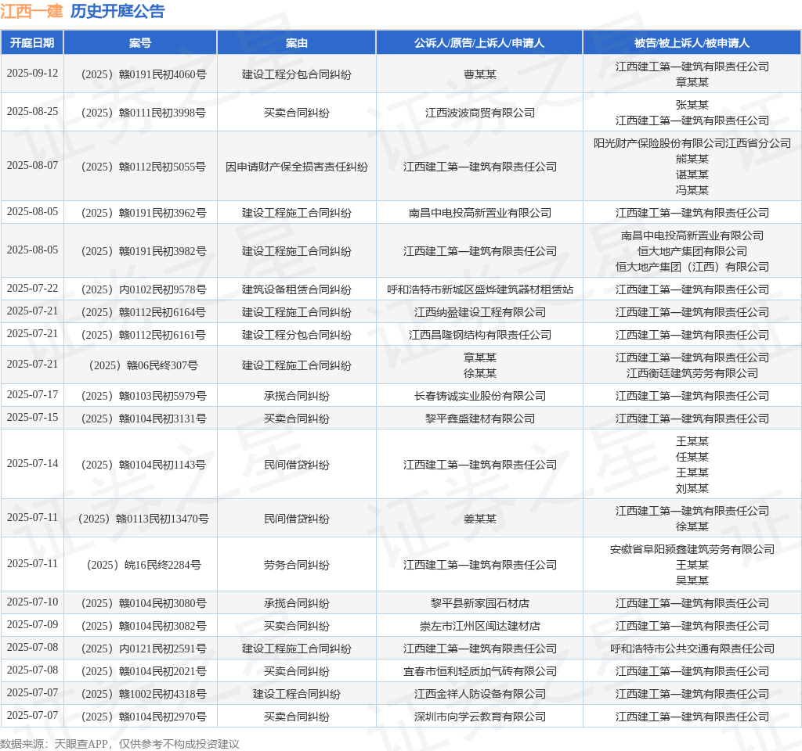Select defendant 呼和浩特市公共交通有限责任公司

(x=692, y=649)
